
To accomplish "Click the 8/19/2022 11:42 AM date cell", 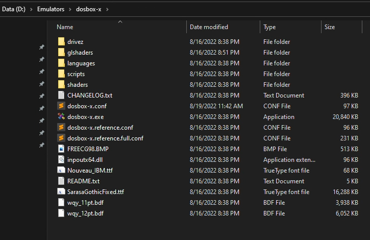I will pos(216,106).
